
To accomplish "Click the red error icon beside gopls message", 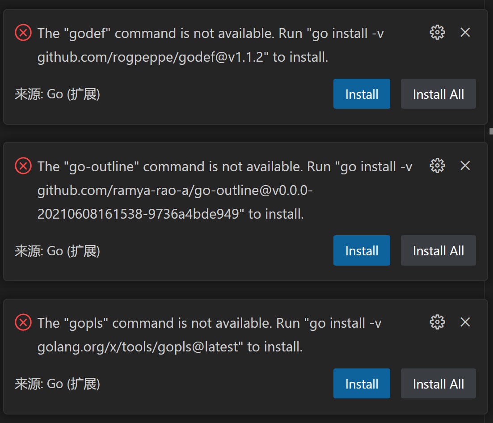I will tap(23, 322).
